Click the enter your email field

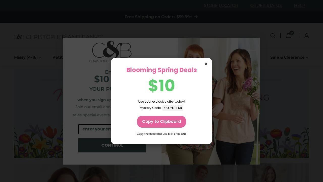(x=95, y=129)
